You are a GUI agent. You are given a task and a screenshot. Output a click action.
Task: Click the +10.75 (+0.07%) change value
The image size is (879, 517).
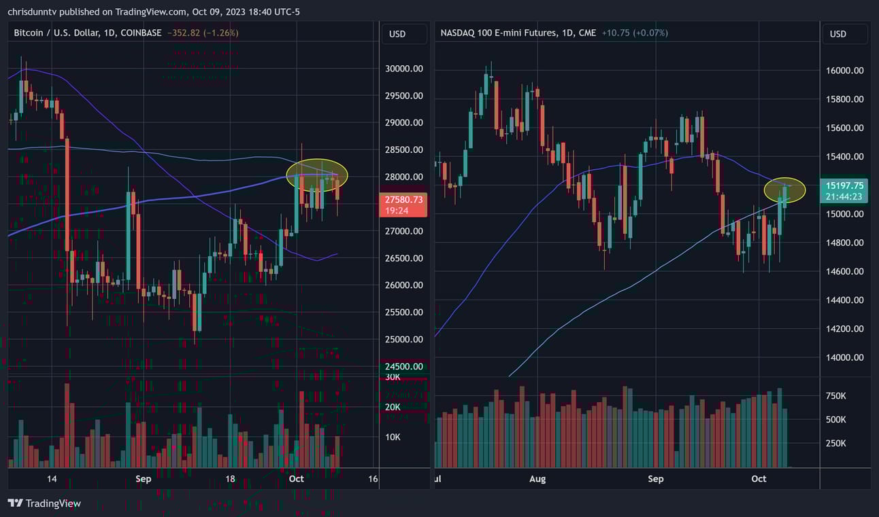pyautogui.click(x=635, y=33)
